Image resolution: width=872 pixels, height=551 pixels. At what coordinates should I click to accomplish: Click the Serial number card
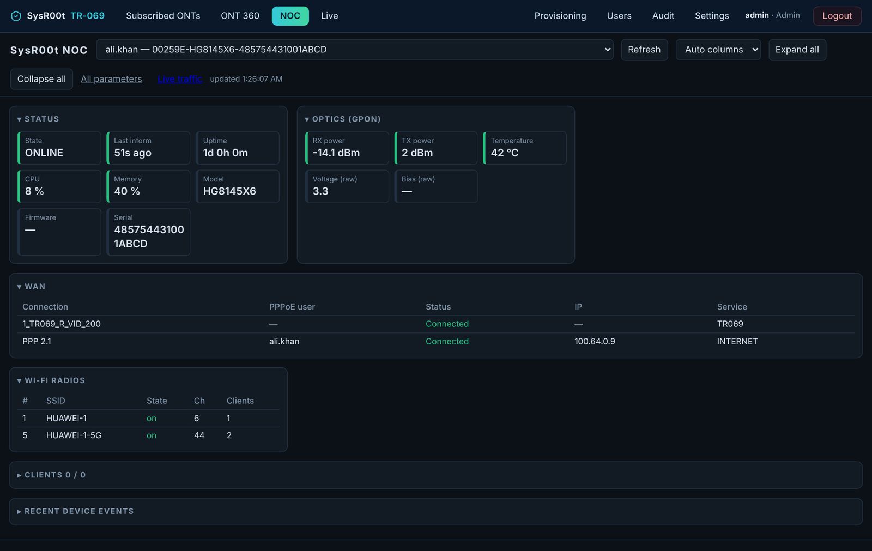[148, 232]
